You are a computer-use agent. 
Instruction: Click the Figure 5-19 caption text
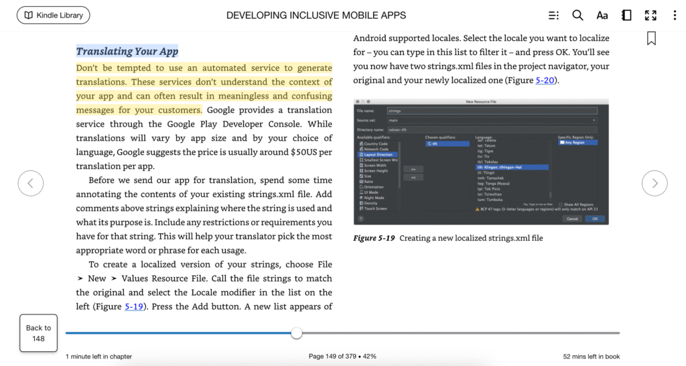[448, 238]
